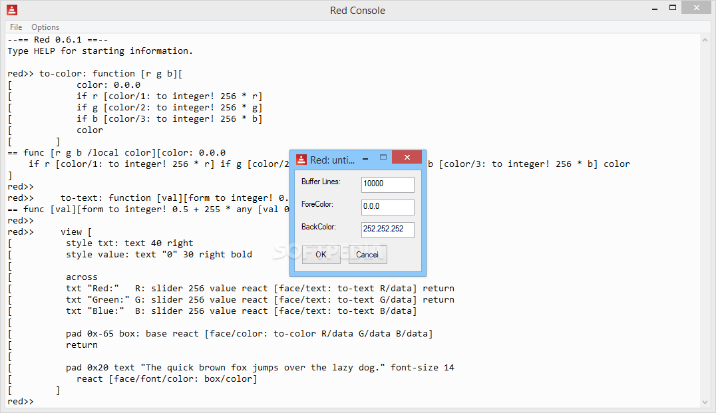Open the File menu
The image size is (716, 413).
point(16,27)
